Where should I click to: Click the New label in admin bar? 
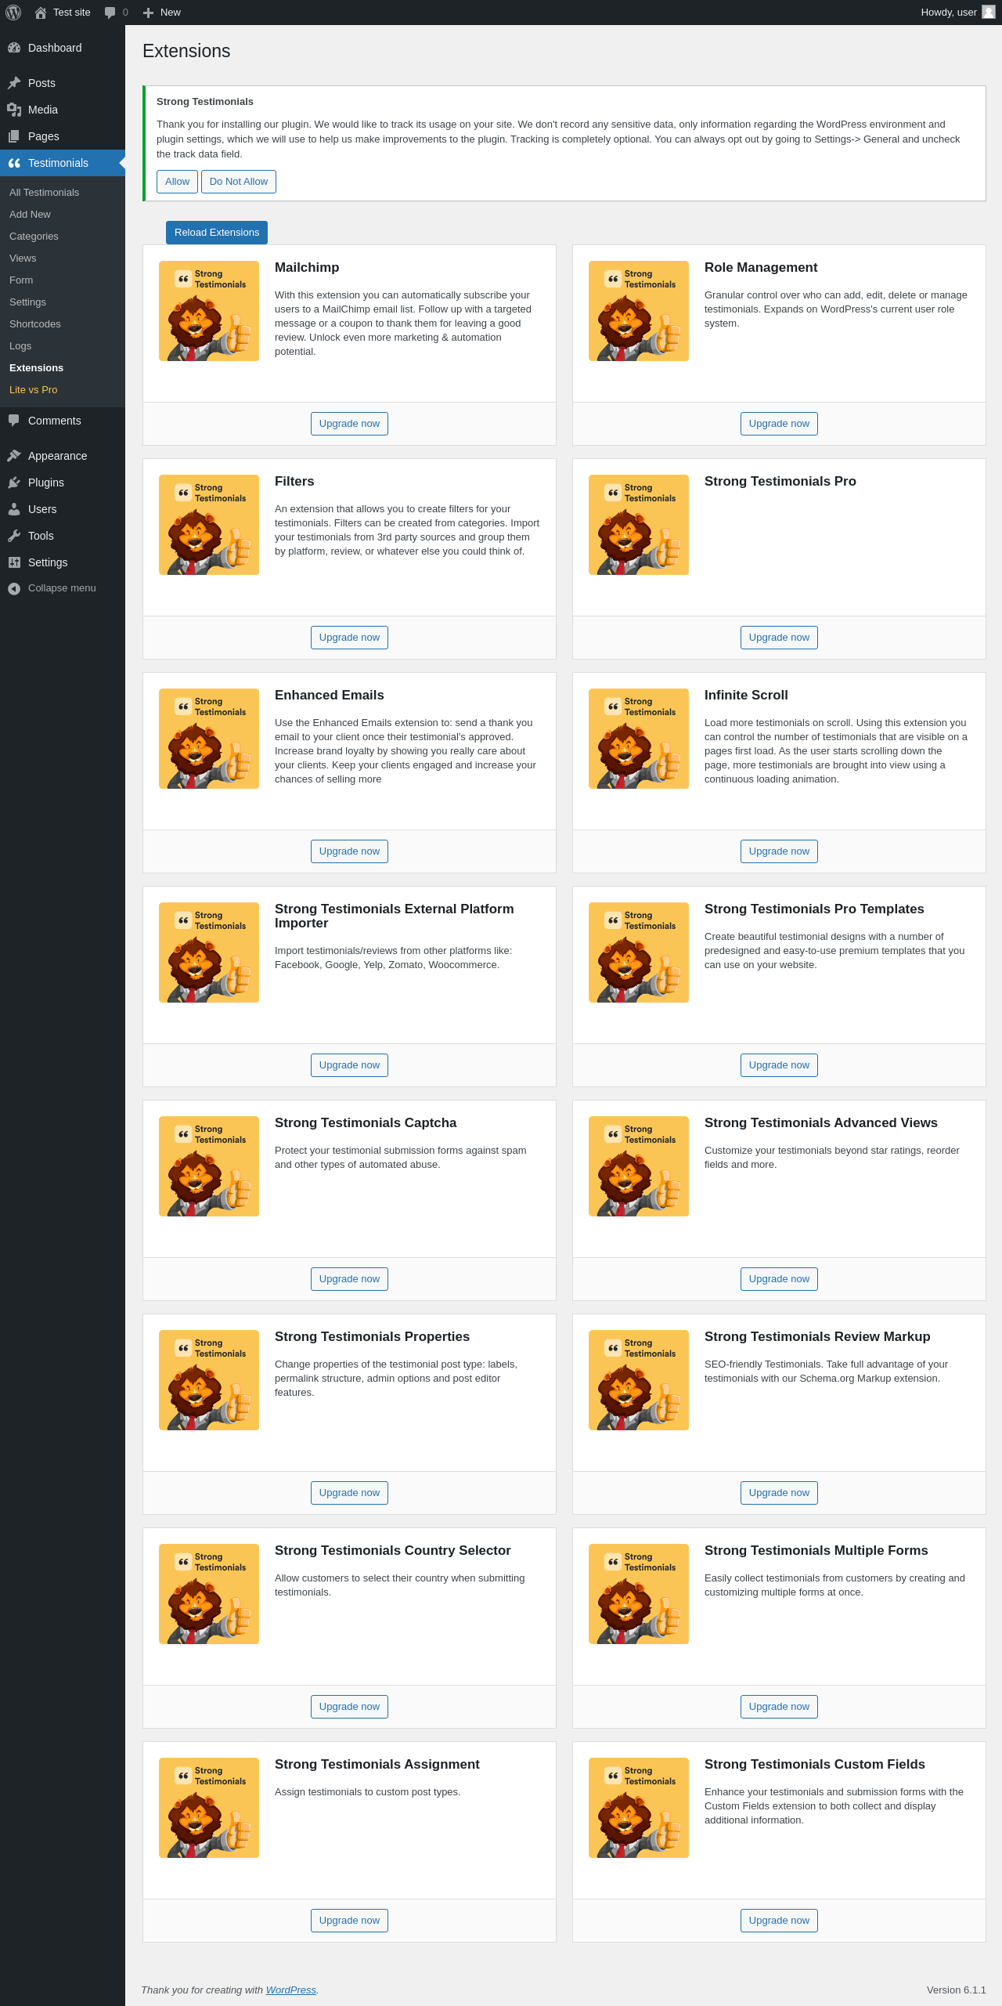tap(171, 13)
